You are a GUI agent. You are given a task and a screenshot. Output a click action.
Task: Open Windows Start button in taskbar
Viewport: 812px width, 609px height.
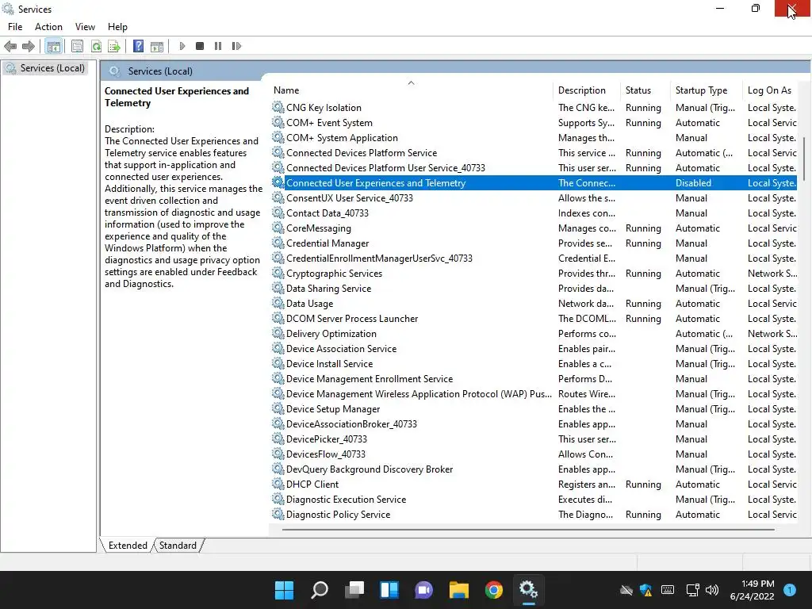point(284,590)
